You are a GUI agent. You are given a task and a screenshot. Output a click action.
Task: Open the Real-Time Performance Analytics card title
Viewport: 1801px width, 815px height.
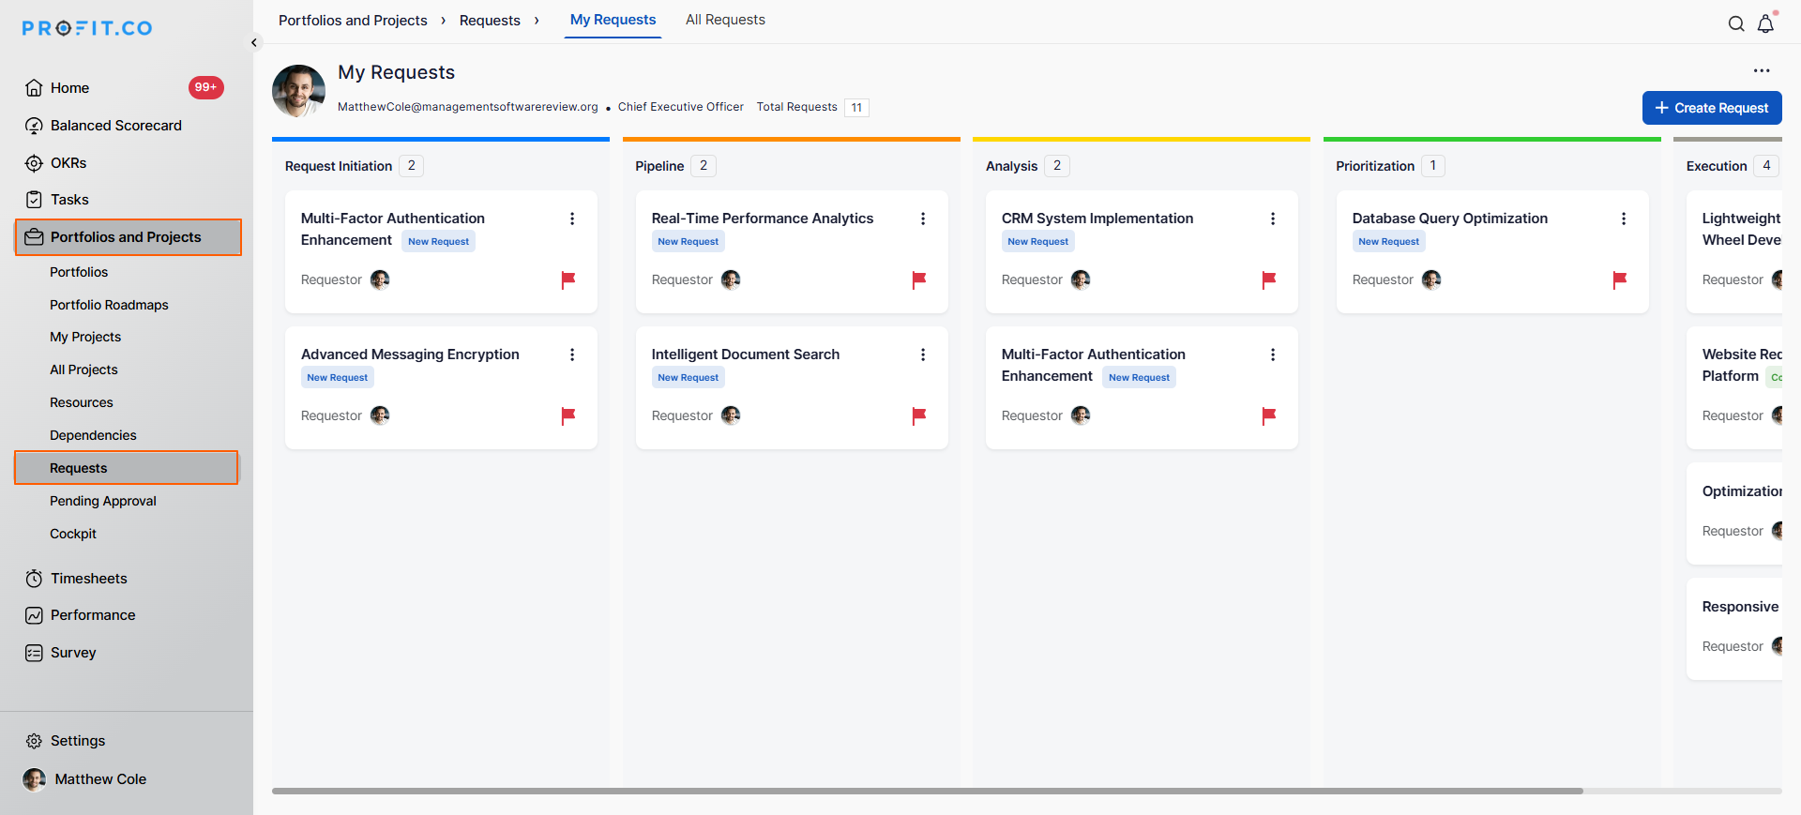(x=763, y=219)
